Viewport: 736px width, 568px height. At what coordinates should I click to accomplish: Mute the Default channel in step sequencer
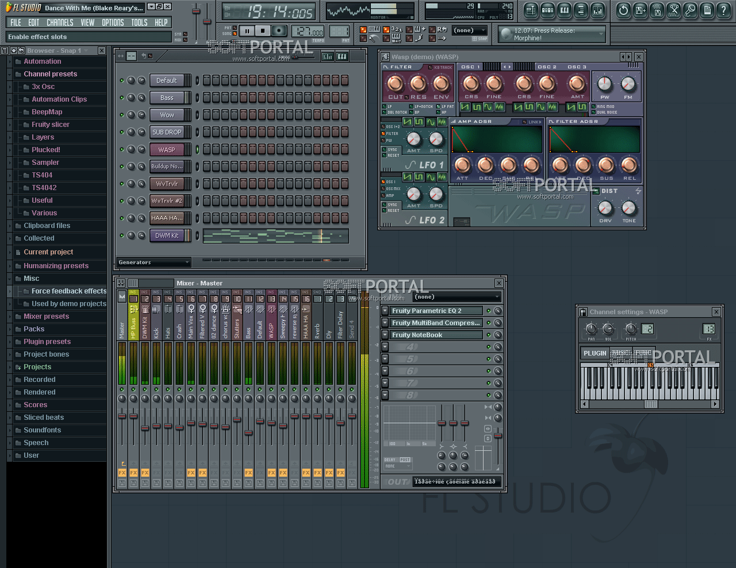(122, 80)
